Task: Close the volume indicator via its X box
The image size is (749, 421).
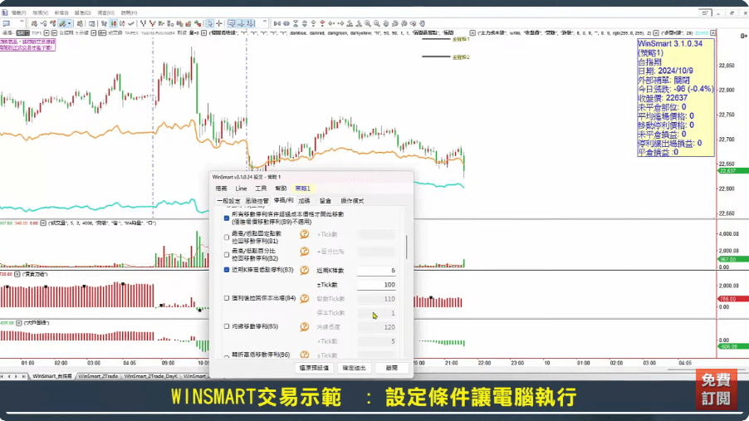Action: click(x=43, y=223)
